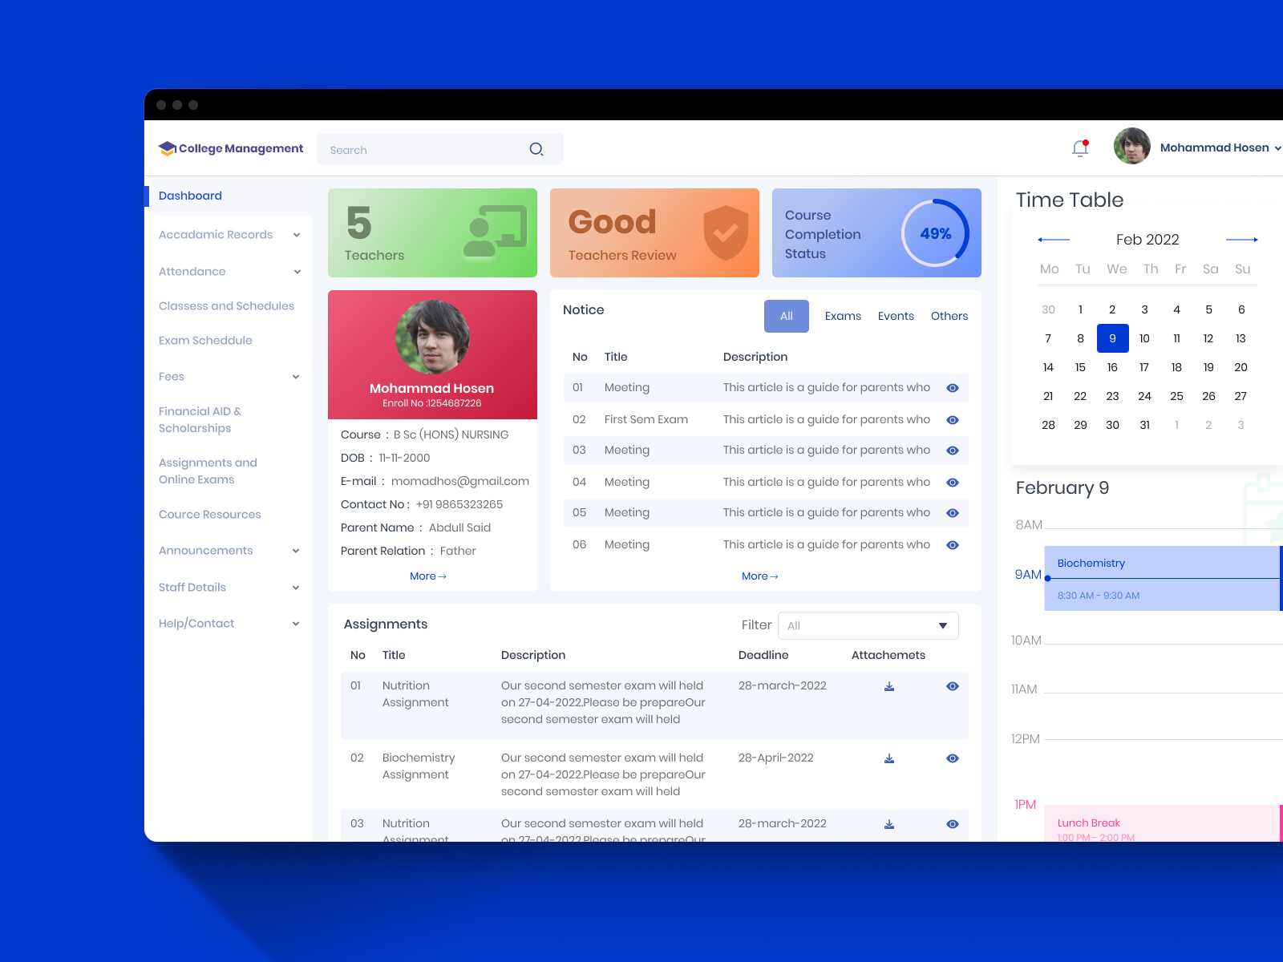1283x962 pixels.
Task: Download the Nutrition Assignment attachment
Action: click(x=888, y=686)
